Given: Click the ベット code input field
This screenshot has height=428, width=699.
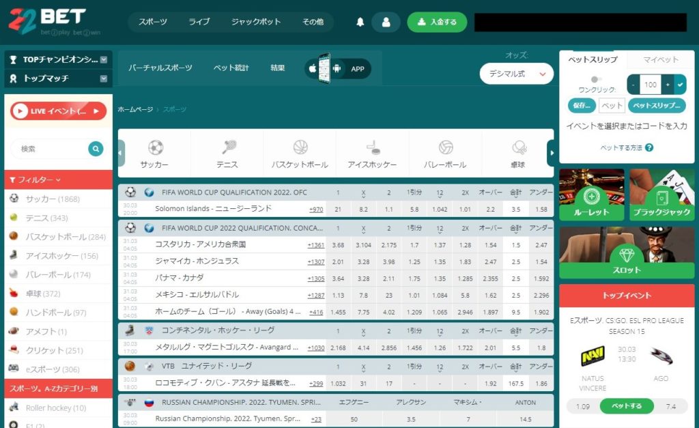Looking at the screenshot, I should (x=612, y=106).
